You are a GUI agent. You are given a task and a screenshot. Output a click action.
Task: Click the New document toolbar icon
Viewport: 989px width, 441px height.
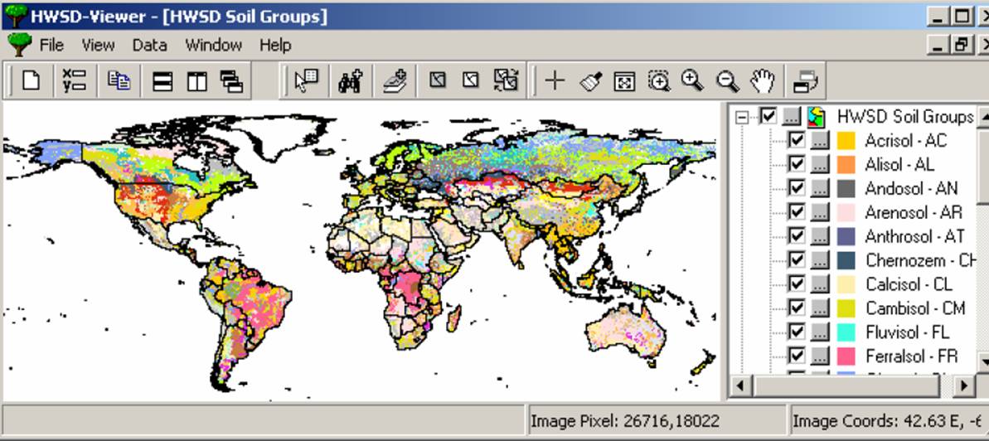32,80
